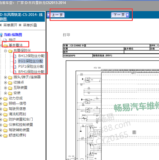Select the 布置保险丝 folder
159x160 pixels.
click(x=22, y=51)
